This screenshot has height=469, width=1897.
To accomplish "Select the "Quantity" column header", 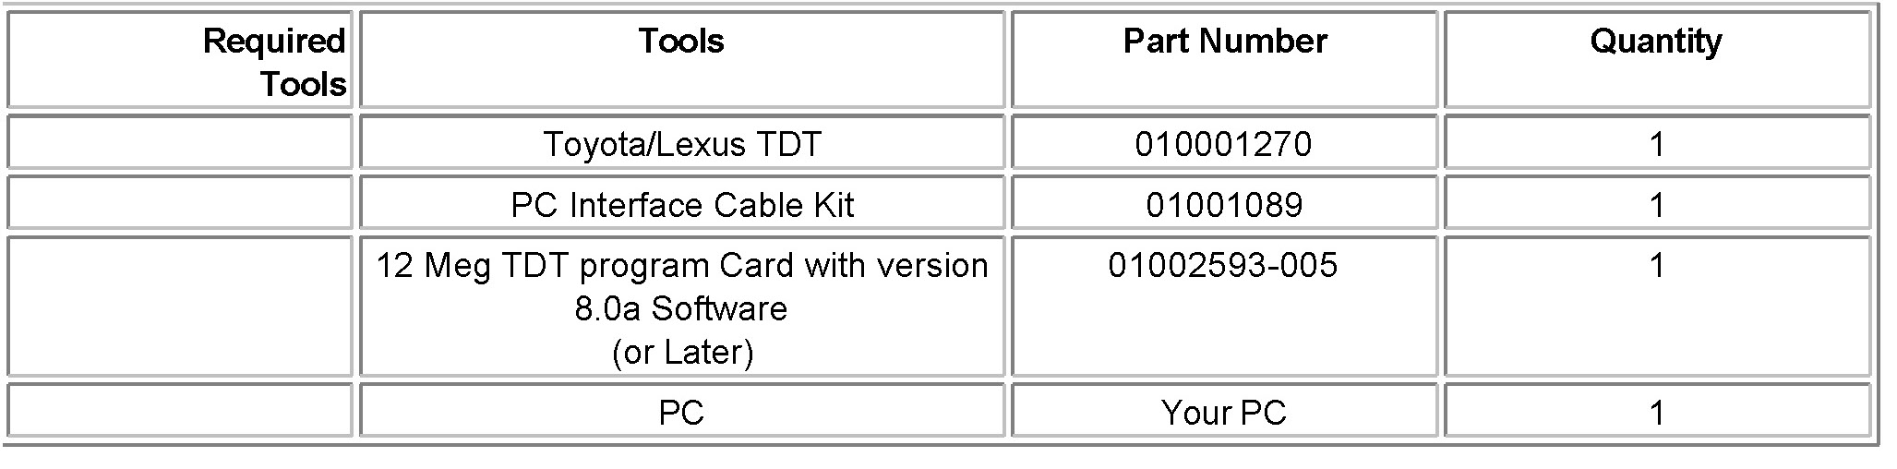I will coord(1655,41).
